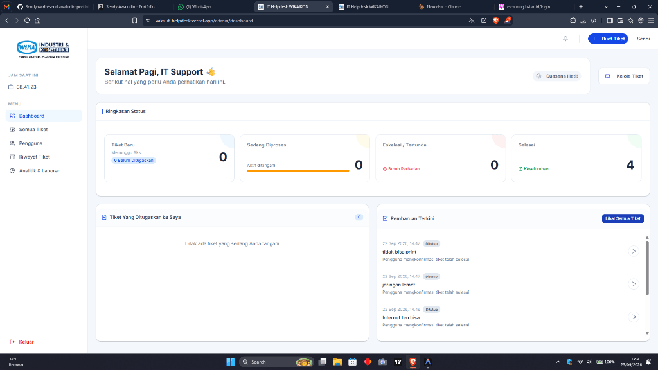Click the Buat Tiket button

(x=608, y=39)
